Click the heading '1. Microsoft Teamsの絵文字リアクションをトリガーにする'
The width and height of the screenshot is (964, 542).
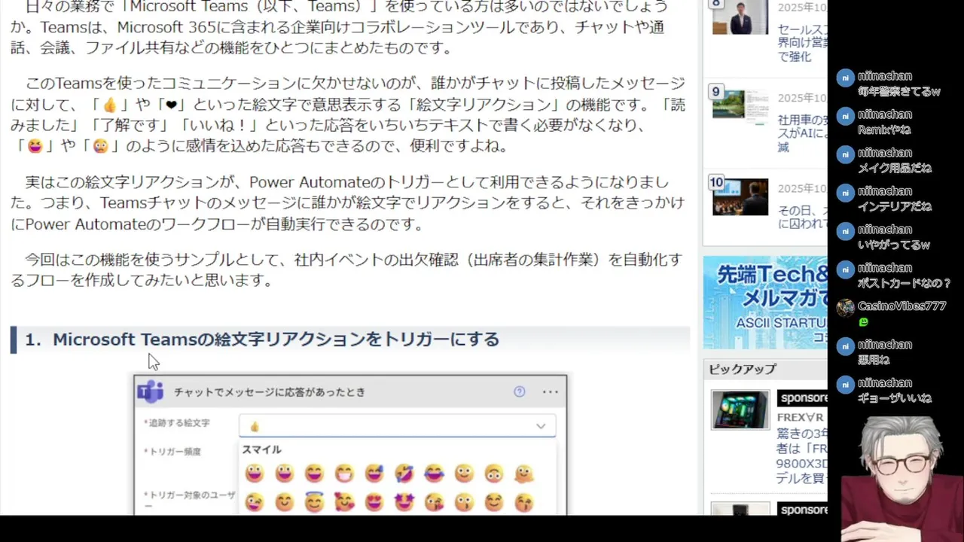pos(262,340)
